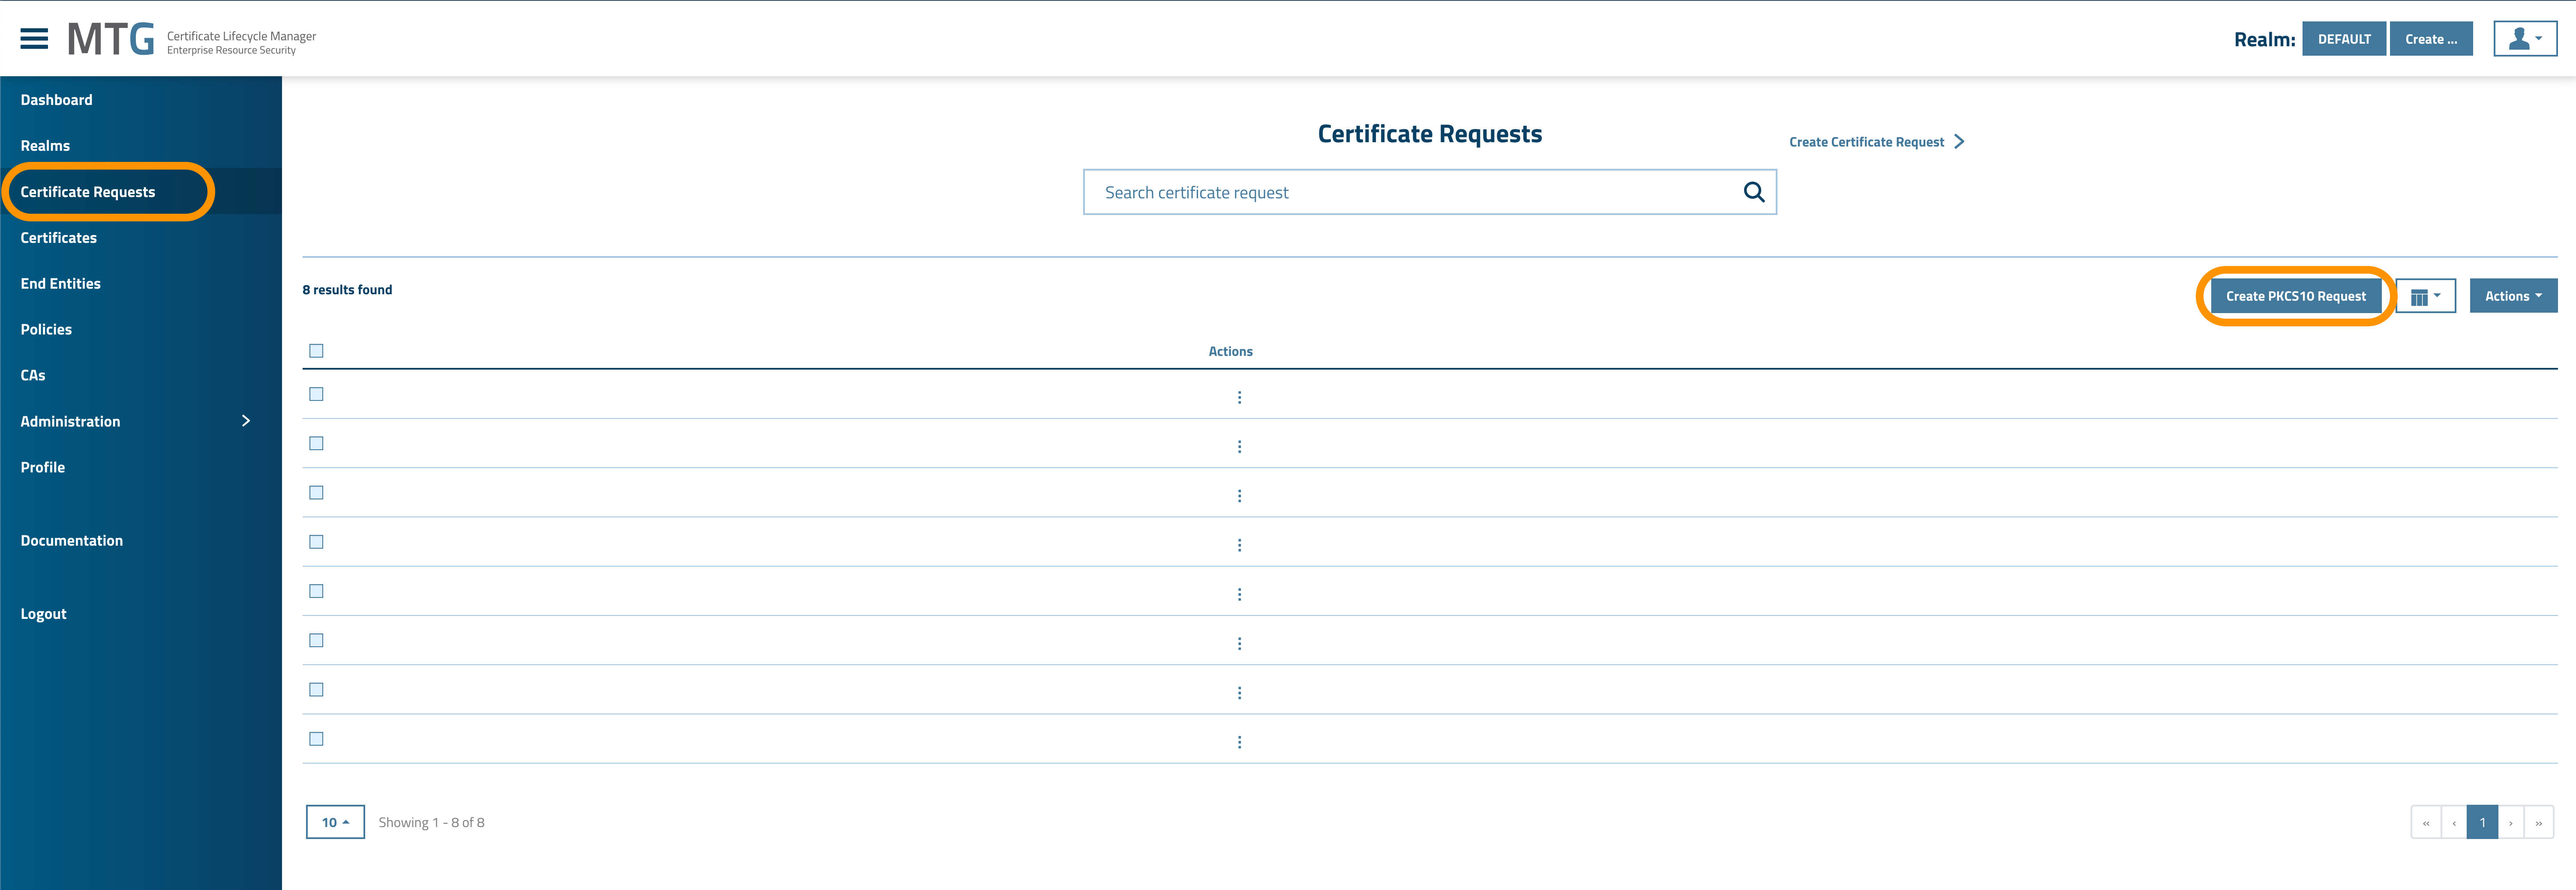Click the DEFAULT realm button
Image resolution: width=2576 pixels, height=890 pixels.
point(2344,39)
